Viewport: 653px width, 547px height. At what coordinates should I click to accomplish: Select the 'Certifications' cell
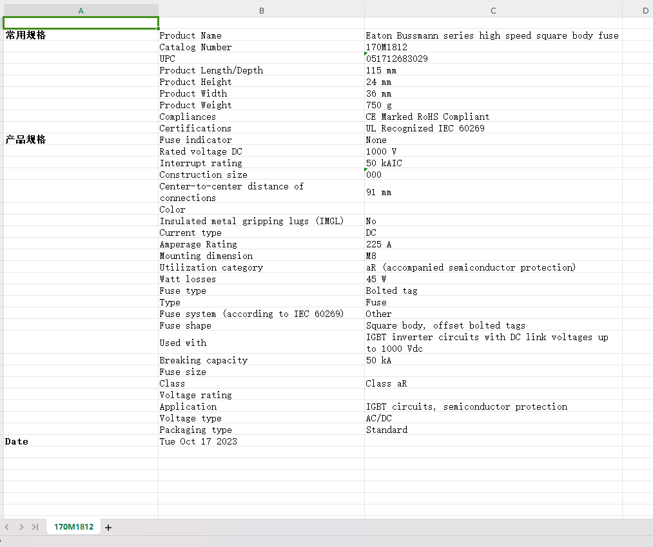pos(262,128)
